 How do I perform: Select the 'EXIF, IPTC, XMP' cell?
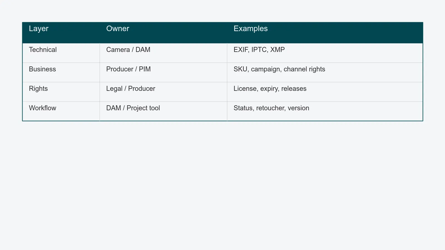point(325,53)
